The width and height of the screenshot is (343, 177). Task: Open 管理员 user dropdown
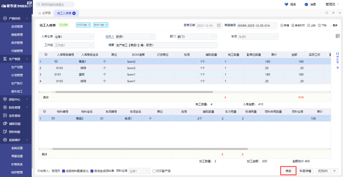(332, 4)
